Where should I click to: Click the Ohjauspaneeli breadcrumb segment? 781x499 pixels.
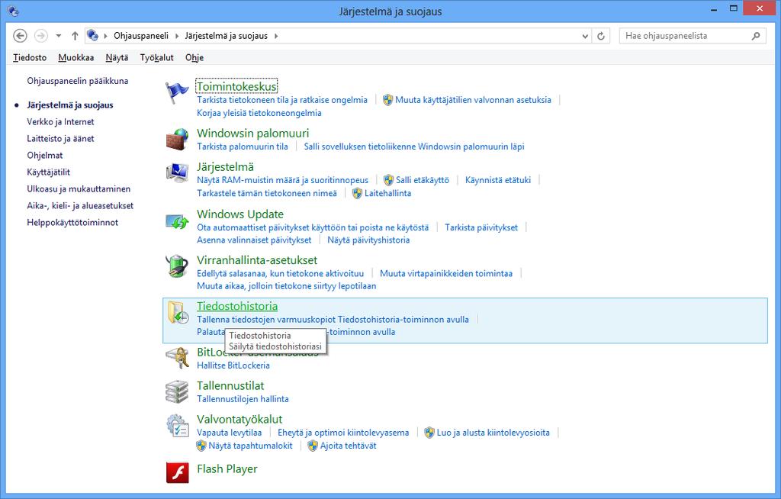click(x=141, y=36)
